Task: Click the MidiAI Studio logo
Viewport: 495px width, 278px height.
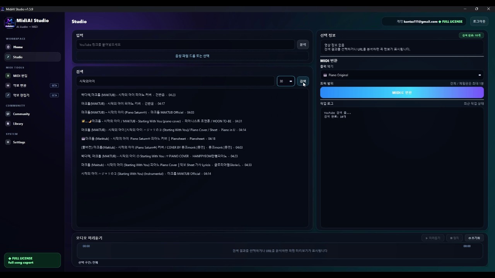Action: coord(9,23)
